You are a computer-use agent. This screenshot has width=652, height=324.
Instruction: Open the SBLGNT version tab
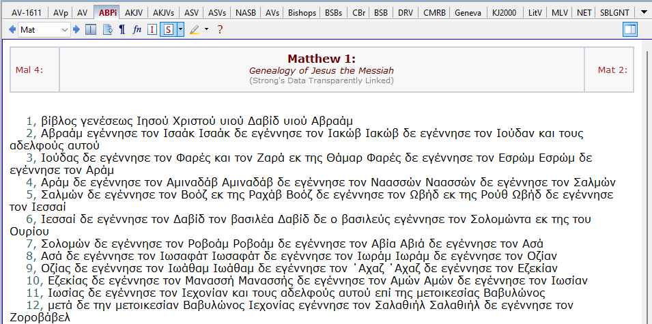tap(614, 13)
